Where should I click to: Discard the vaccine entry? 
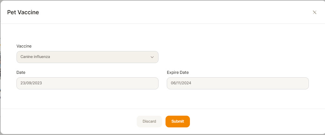(x=149, y=121)
